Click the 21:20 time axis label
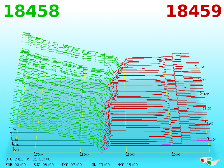The height and width of the screenshot is (168, 224). click(x=205, y=94)
